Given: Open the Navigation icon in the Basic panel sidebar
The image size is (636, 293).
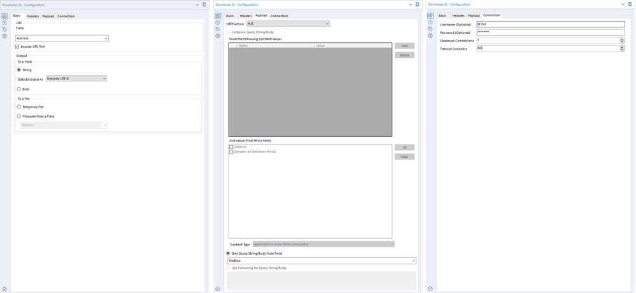Looking at the screenshot, I should pos(4,23).
